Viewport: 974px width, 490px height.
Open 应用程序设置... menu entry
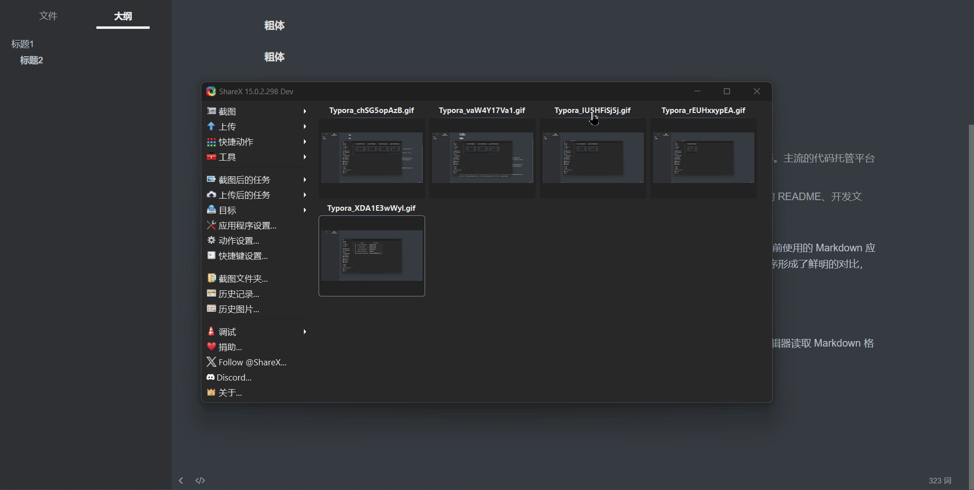[x=257, y=225]
